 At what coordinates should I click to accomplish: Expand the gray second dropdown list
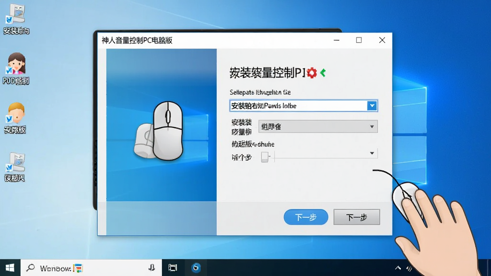(x=318, y=126)
